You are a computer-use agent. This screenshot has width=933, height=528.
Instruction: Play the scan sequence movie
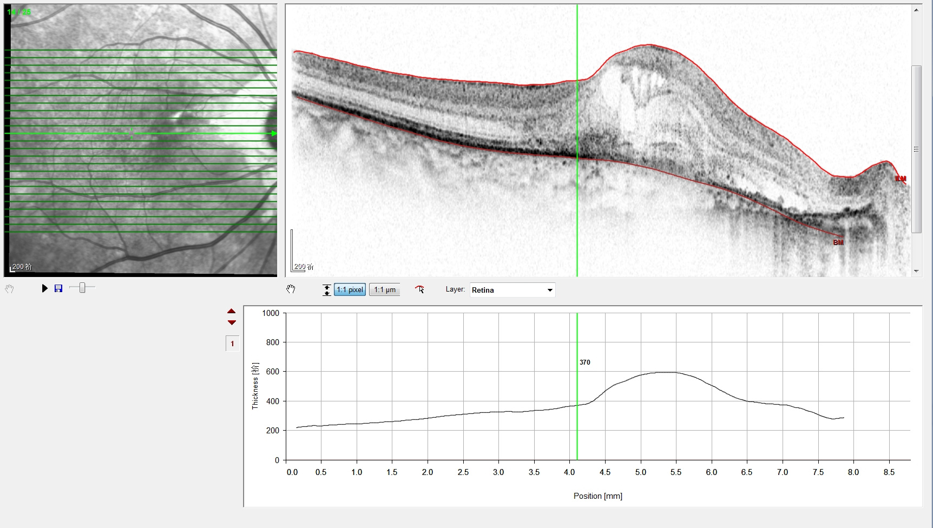pos(45,288)
